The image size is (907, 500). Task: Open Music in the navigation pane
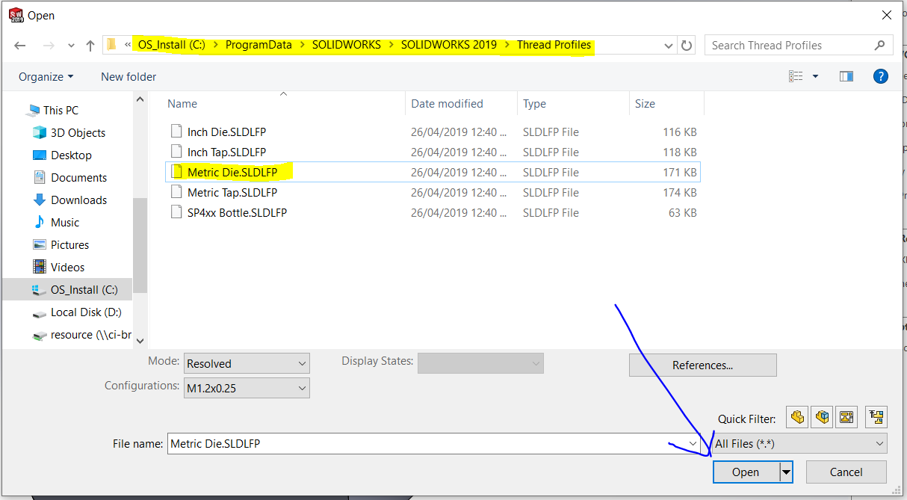[x=64, y=223]
